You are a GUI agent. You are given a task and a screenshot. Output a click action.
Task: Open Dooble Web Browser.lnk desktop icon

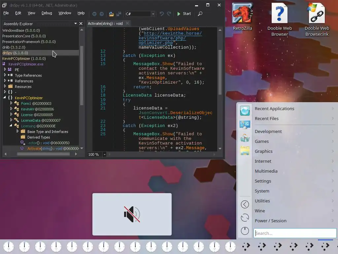317,20
